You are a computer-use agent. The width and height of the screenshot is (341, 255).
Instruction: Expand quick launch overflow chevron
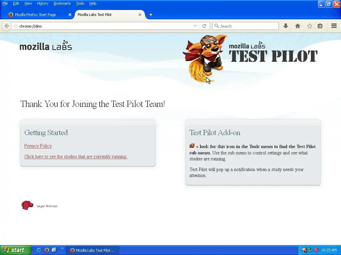coord(62,248)
